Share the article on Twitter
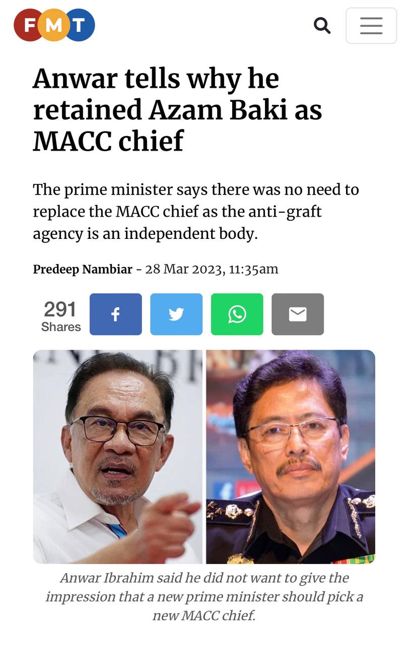Viewport: 408px width, 645px height. (176, 314)
